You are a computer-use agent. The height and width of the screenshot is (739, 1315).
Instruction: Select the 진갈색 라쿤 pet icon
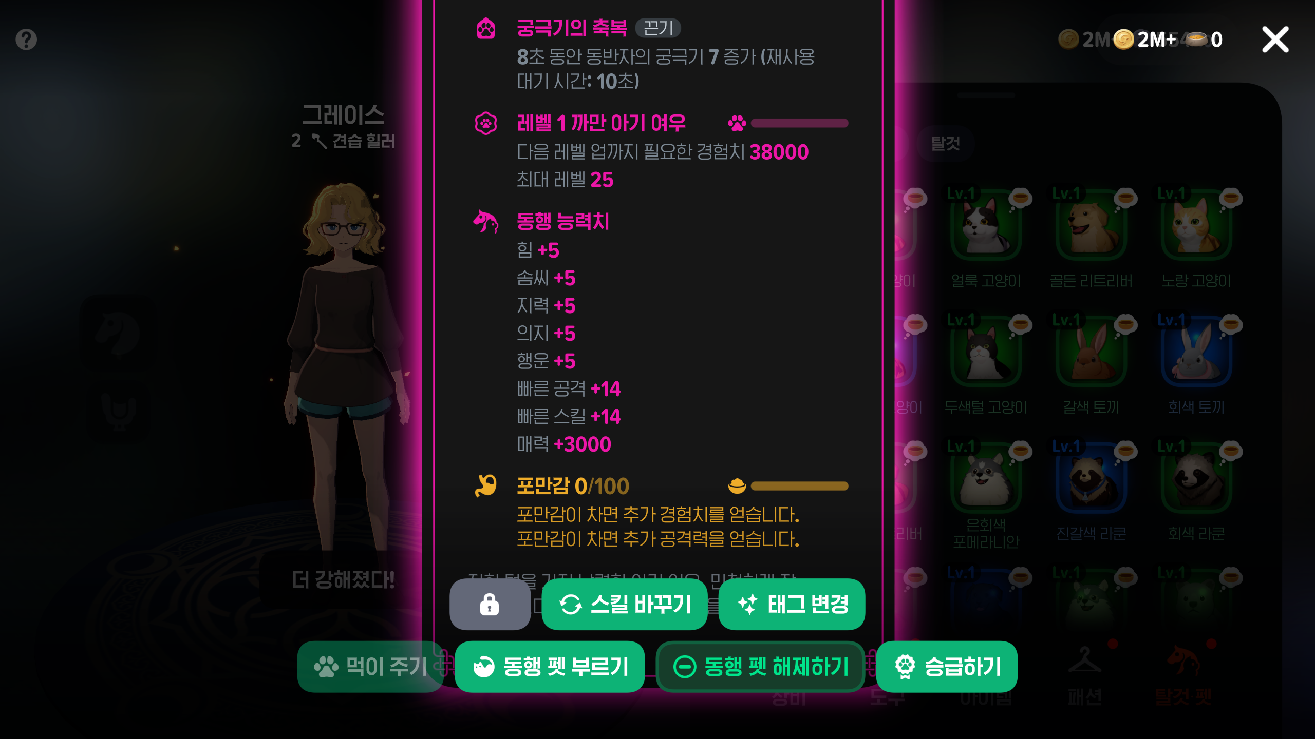(x=1091, y=478)
